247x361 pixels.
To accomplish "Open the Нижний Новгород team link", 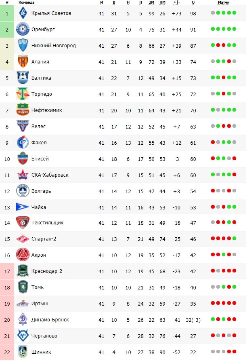I will (53, 46).
